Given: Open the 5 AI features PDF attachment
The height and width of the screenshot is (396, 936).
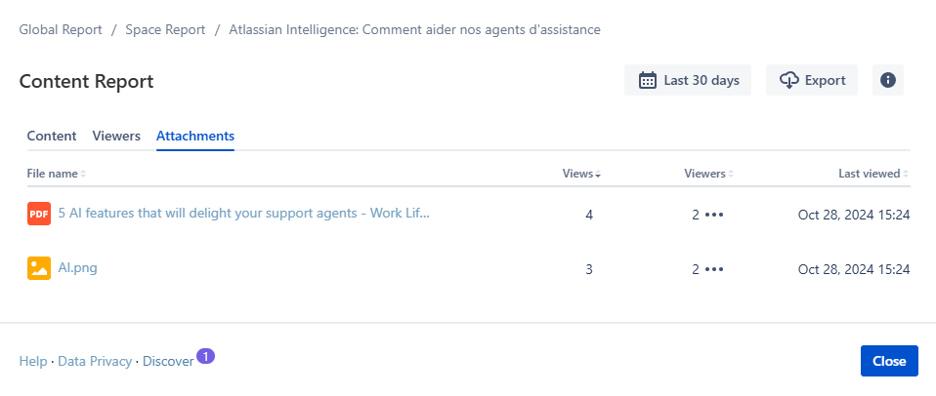Looking at the screenshot, I should pyautogui.click(x=243, y=213).
